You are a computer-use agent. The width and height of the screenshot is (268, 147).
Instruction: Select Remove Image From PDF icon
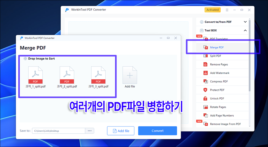click(205, 124)
